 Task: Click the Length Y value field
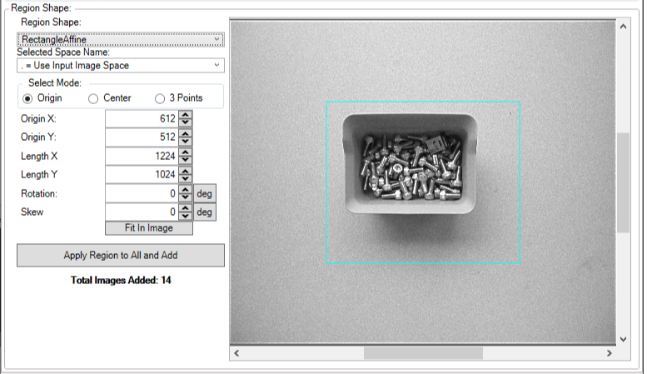[x=142, y=174]
